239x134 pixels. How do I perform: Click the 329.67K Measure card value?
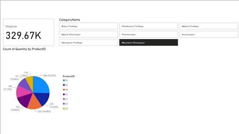[x=23, y=36]
